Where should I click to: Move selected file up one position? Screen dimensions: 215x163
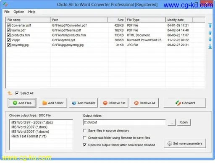(x=210, y=33)
